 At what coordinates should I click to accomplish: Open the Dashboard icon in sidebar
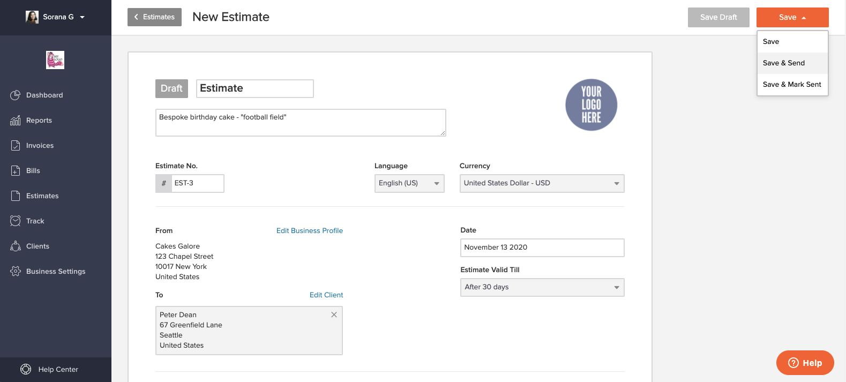(x=16, y=95)
